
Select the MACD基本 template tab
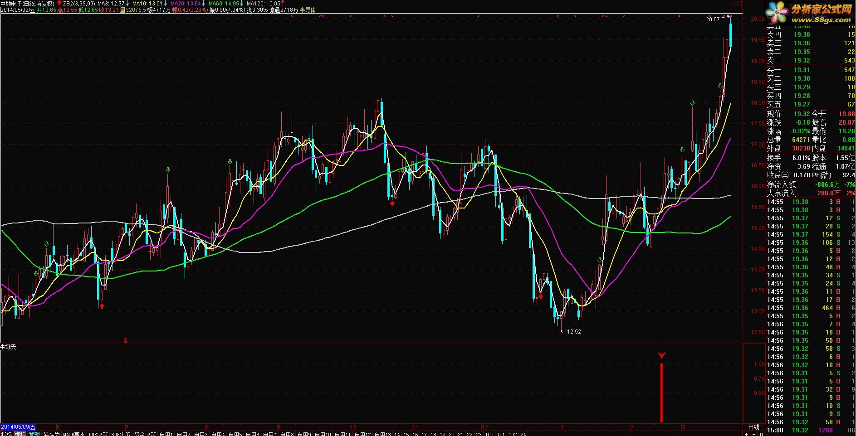point(73,434)
